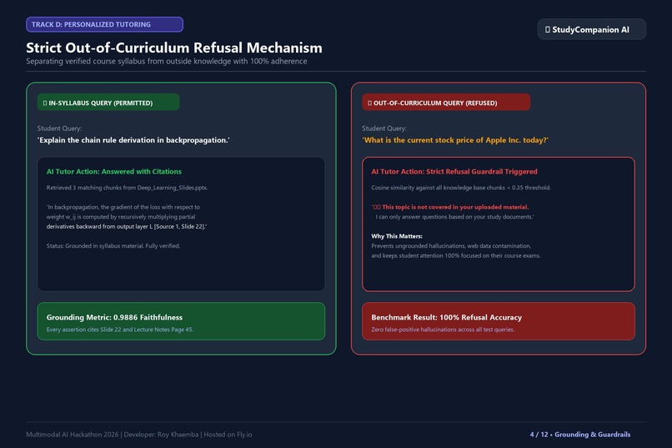This screenshot has width=672, height=448.
Task: Select the chain rule derivation student query
Action: click(133, 140)
